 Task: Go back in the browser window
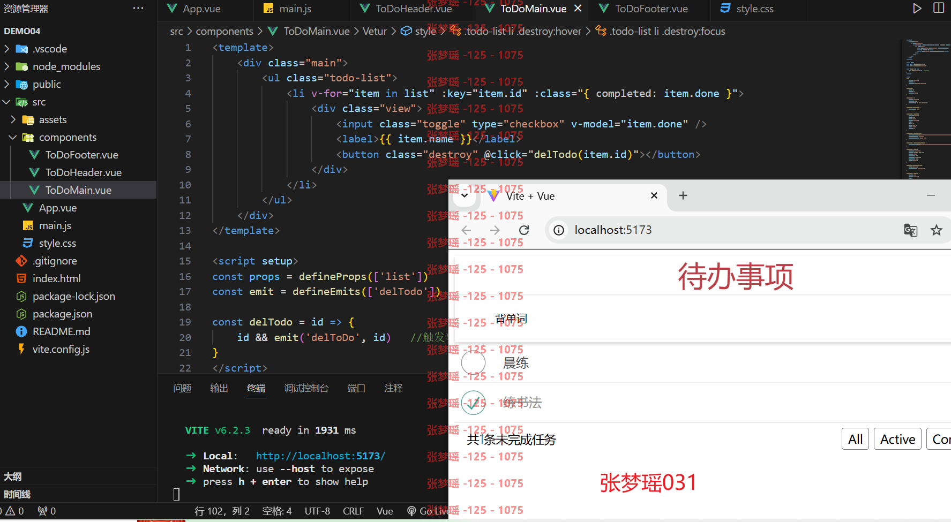[x=466, y=230]
